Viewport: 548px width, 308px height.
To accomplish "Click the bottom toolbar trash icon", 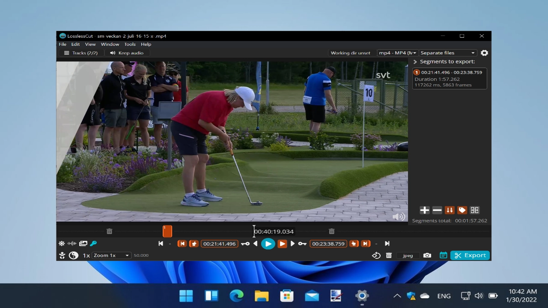I will pyautogui.click(x=389, y=255).
